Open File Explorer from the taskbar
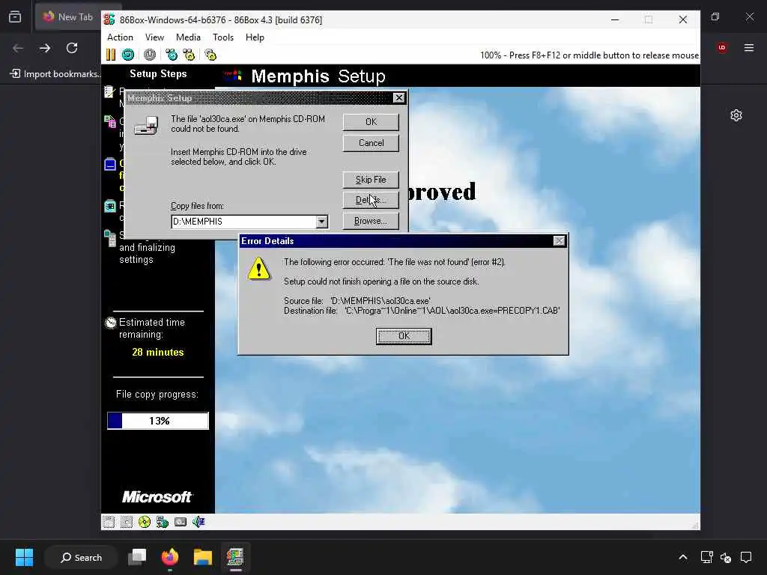Viewport: 767px width, 575px height. (x=202, y=557)
